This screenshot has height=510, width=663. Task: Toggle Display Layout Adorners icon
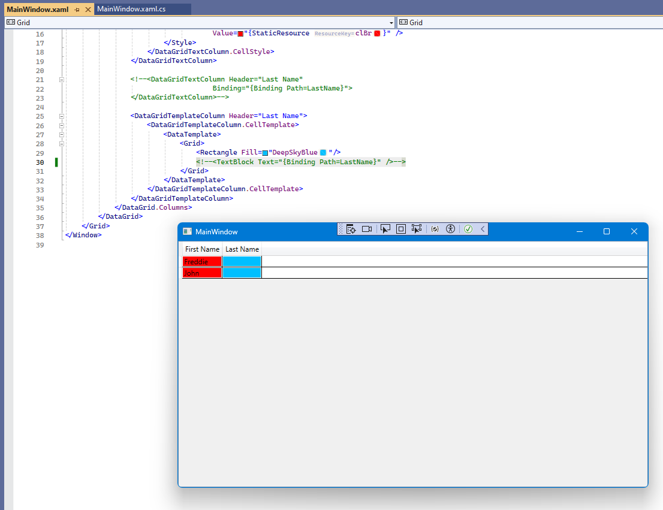click(x=401, y=229)
